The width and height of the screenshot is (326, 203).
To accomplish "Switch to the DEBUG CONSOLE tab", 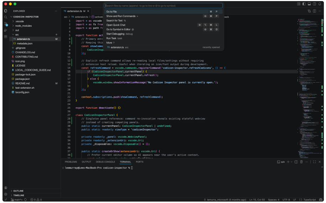I will pos(105,162).
